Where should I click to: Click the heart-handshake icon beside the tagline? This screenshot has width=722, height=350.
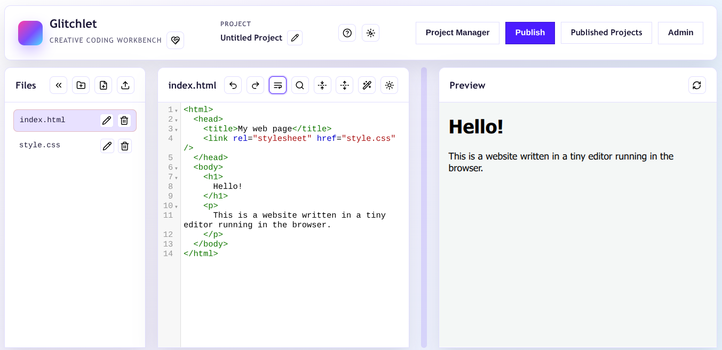click(176, 40)
